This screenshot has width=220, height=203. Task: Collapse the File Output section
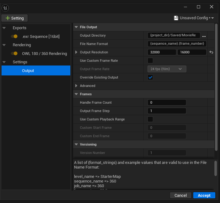point(76,27)
